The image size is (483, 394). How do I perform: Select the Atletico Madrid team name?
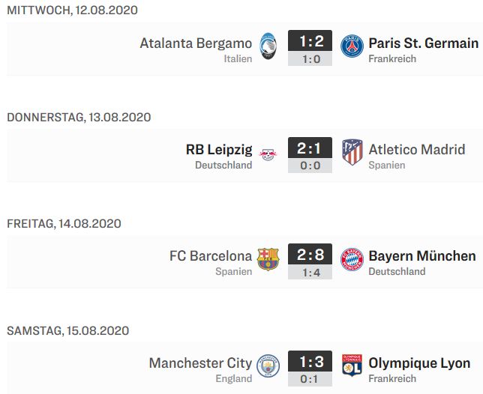(417, 150)
